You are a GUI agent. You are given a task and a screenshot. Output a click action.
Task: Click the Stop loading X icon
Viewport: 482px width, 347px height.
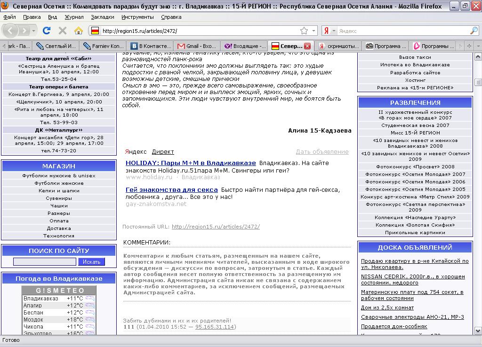coord(62,31)
